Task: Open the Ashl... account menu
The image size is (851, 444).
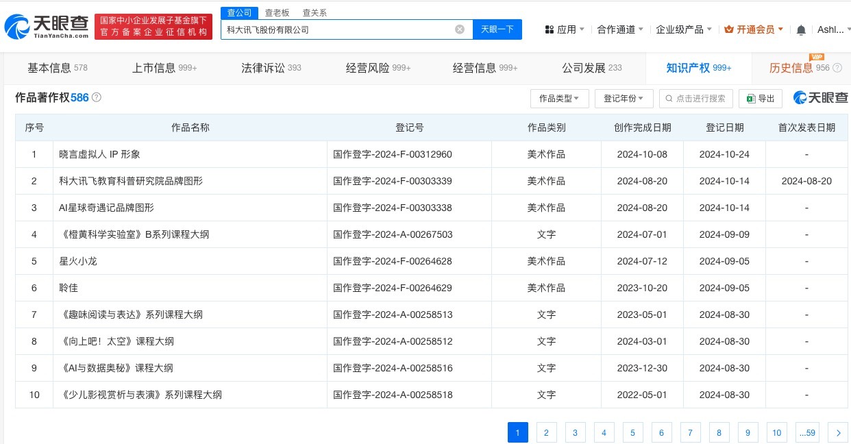Action: click(834, 29)
